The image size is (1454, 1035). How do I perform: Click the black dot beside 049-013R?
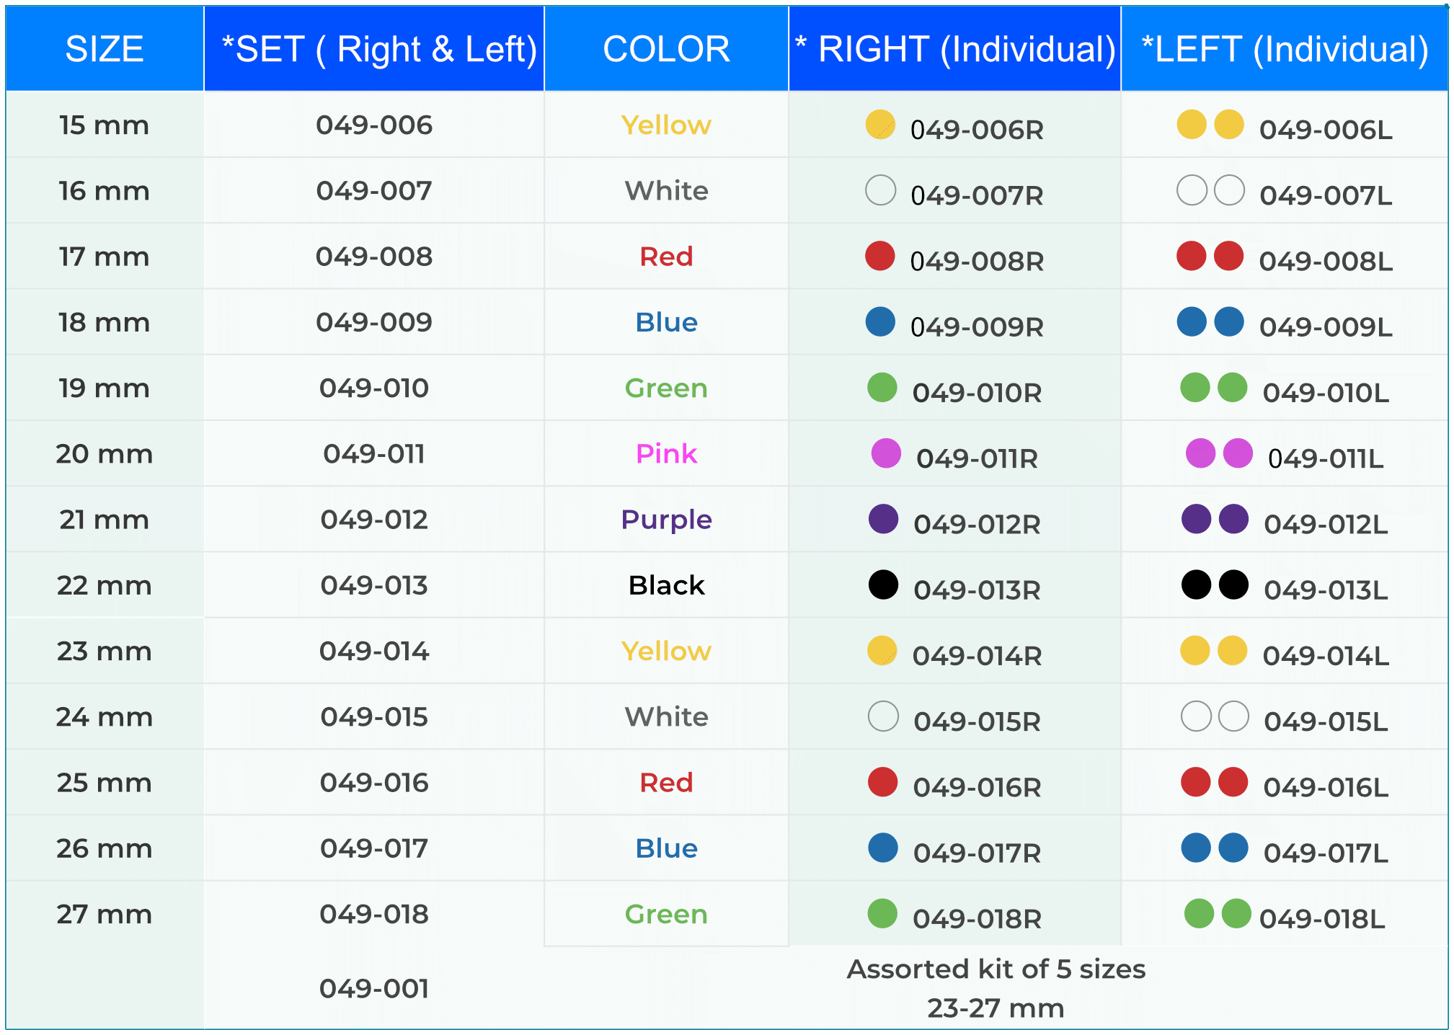coord(884,585)
